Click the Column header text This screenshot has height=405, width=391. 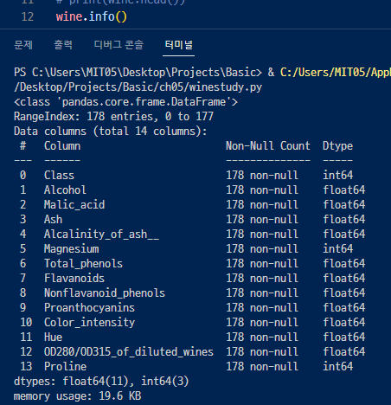[62, 146]
